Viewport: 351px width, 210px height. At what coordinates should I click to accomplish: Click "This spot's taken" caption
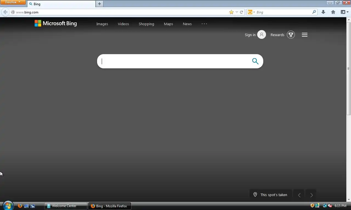[274, 195]
